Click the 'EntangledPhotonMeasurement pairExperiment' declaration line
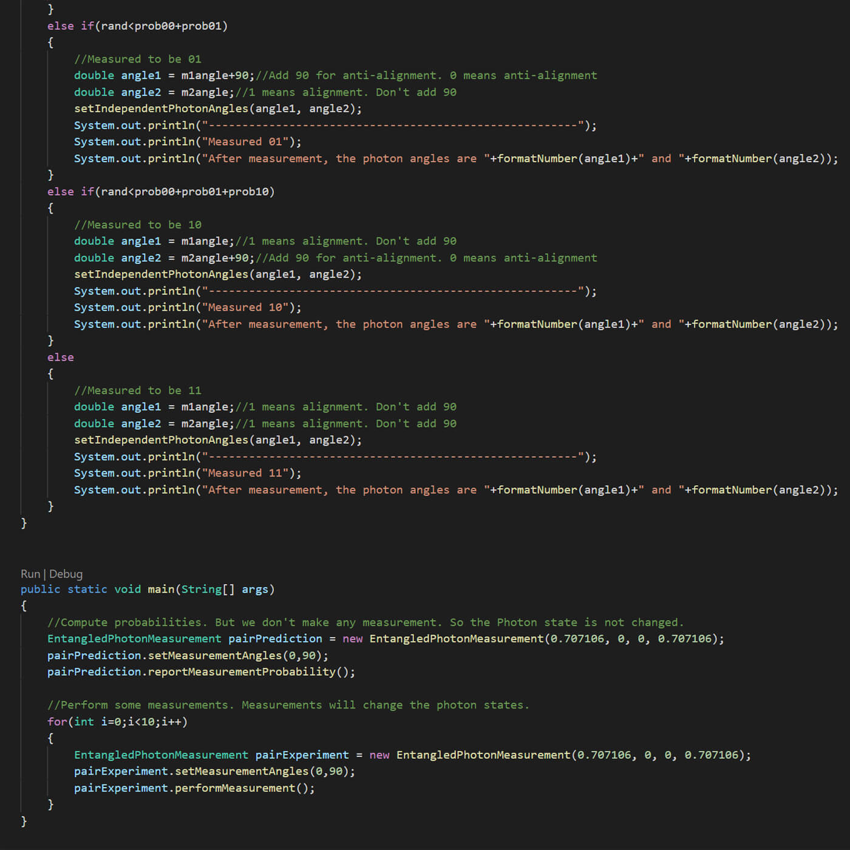850x850 pixels. click(x=412, y=755)
